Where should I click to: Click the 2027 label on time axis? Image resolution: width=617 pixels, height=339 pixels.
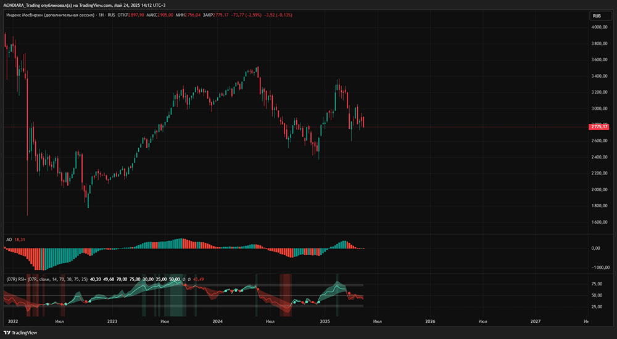pyautogui.click(x=536, y=321)
